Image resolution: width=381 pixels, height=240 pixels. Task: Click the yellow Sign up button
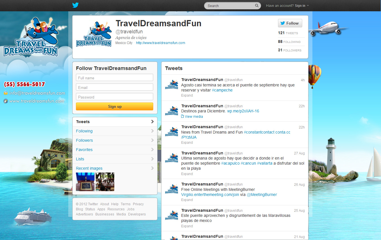tap(115, 106)
